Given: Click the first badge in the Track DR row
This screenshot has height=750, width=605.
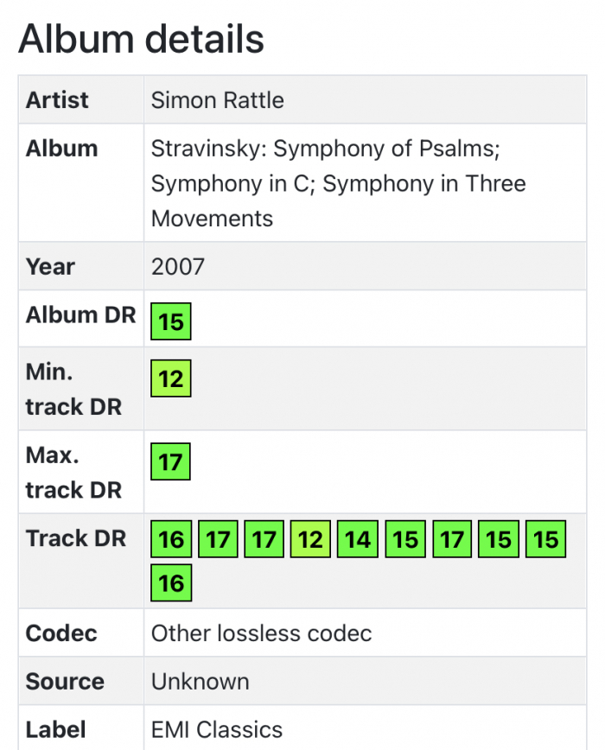Looking at the screenshot, I should (171, 540).
